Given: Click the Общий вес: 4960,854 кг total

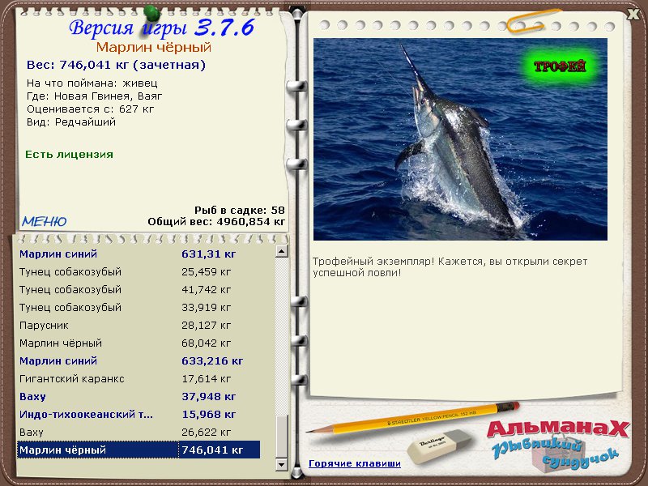Looking at the screenshot, I should (x=216, y=222).
